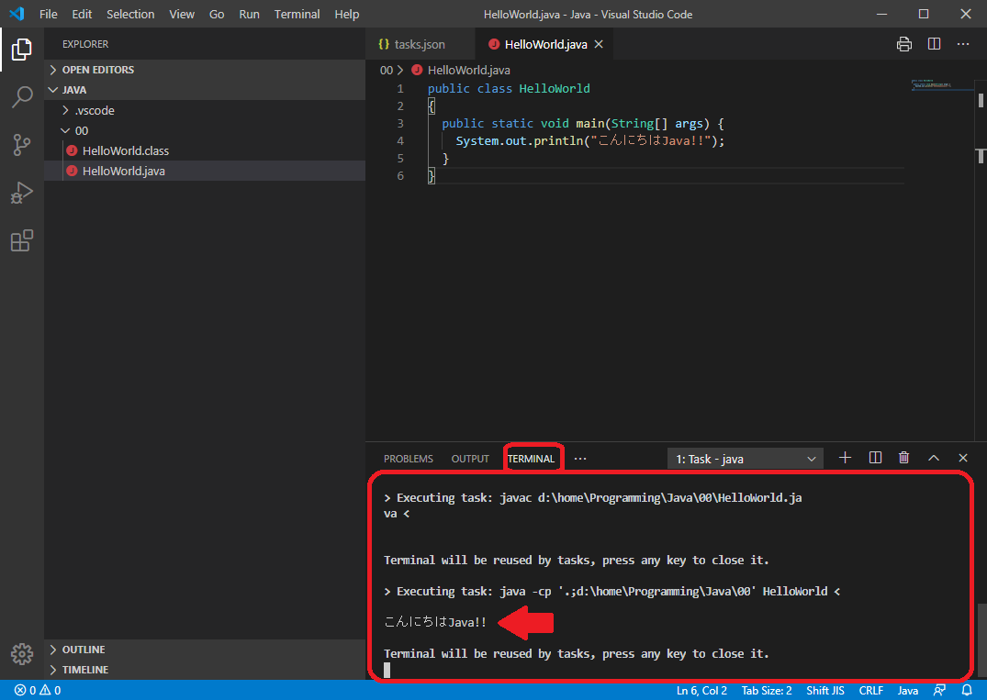Select HelloWorld.class in the explorer
This screenshot has width=987, height=700.
(125, 150)
